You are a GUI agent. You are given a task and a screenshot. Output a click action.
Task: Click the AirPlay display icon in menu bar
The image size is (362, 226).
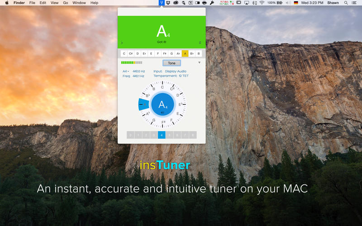247,3
